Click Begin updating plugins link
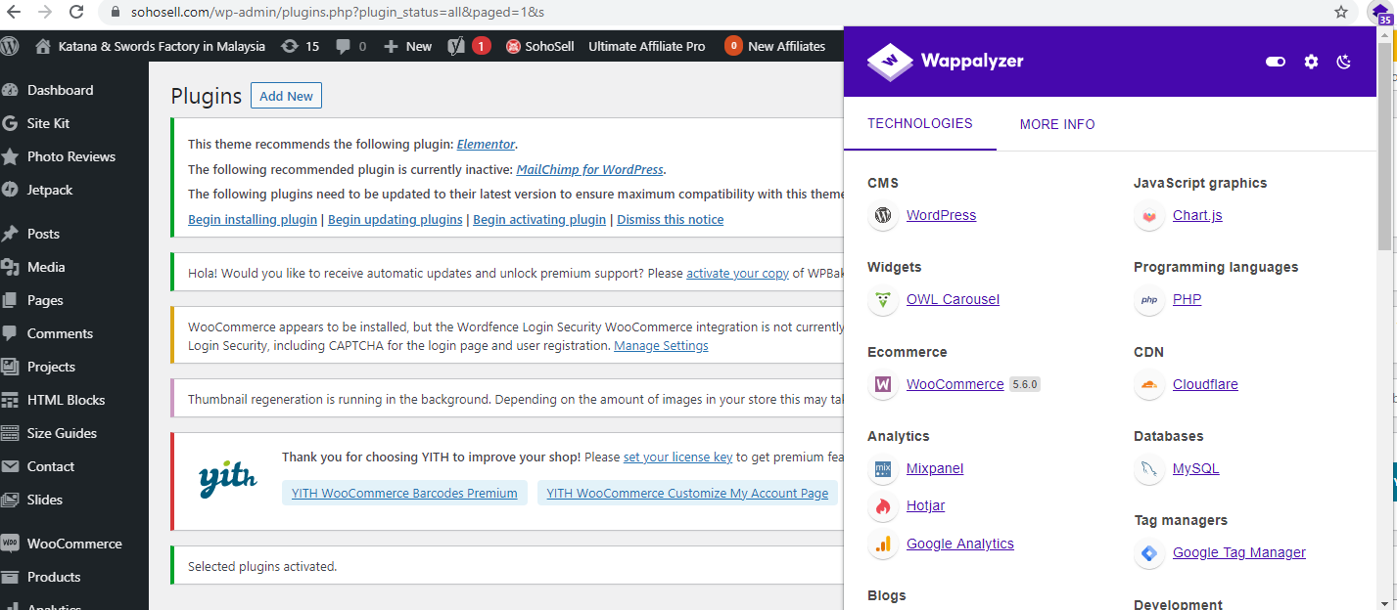The width and height of the screenshot is (1397, 610). click(396, 220)
